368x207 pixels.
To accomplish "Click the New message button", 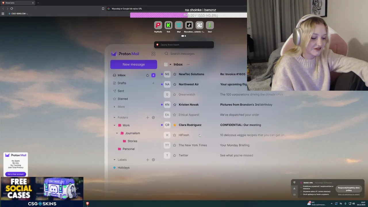I will pos(134,64).
